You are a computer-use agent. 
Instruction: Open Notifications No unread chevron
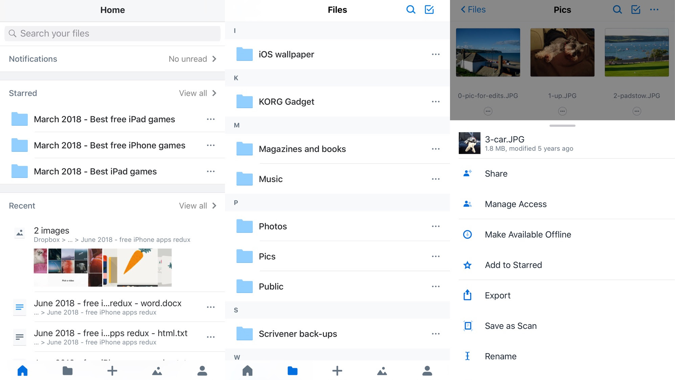coord(214,59)
